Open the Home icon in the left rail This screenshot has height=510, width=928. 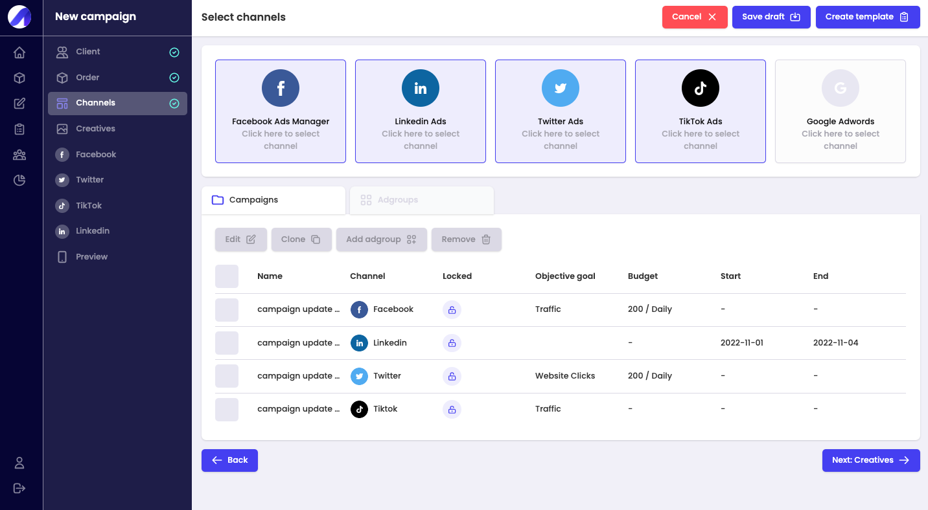click(x=19, y=52)
